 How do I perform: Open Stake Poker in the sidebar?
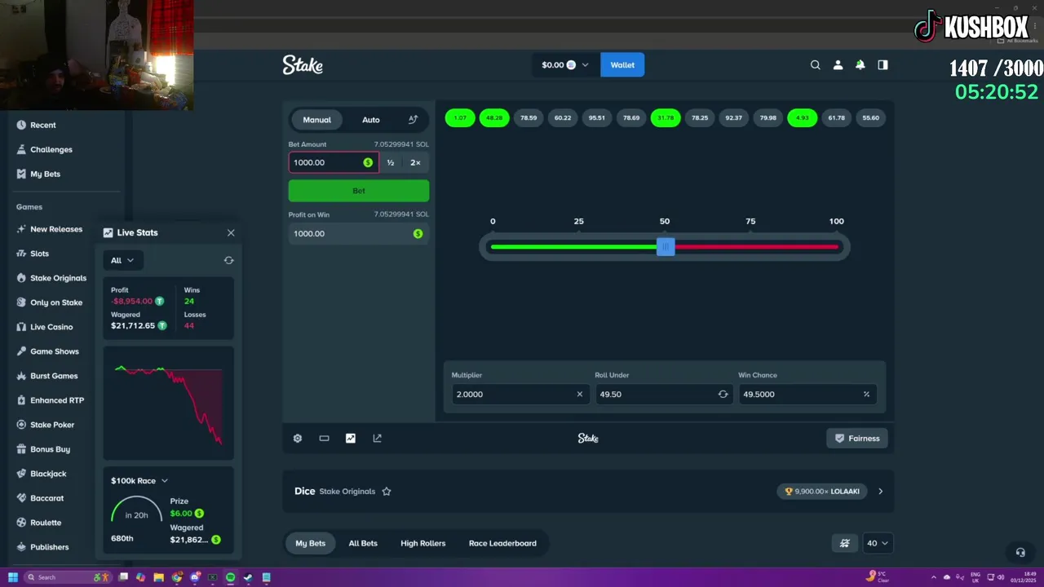click(x=44, y=425)
